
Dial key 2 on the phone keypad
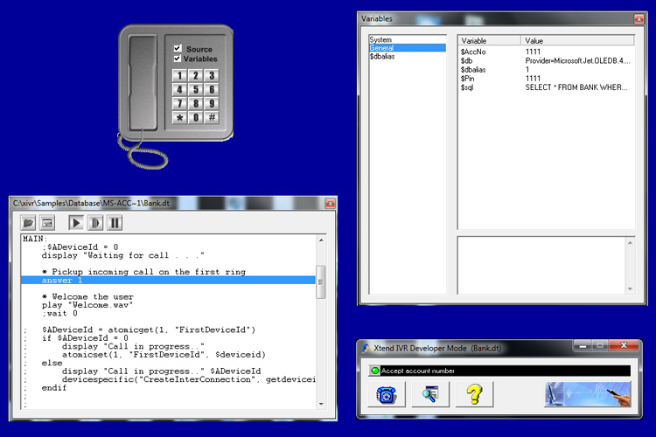(195, 75)
